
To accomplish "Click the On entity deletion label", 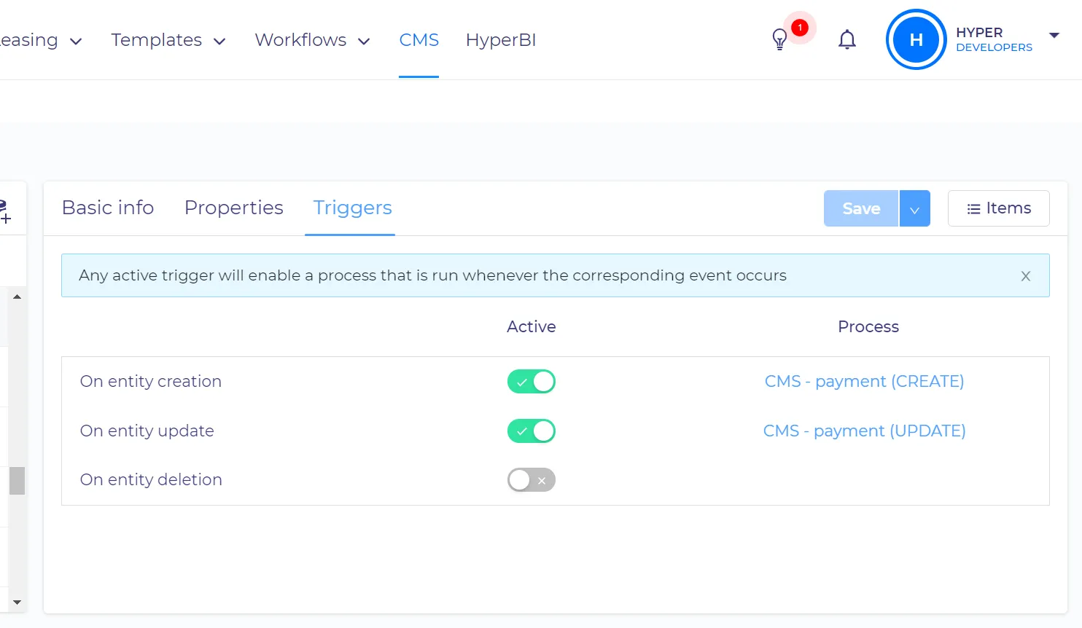I will 151,479.
